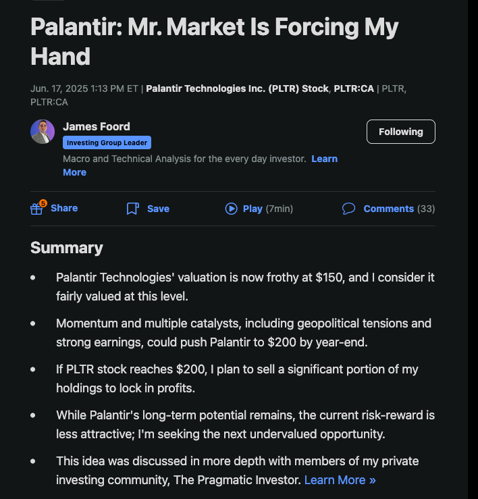Screen dimensions: 478x499
Task: Click the speech bubble comments icon
Action: pyautogui.click(x=348, y=209)
